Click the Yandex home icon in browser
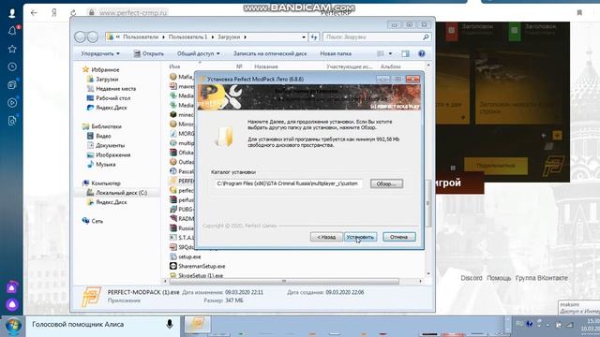The width and height of the screenshot is (600, 337). click(54, 12)
